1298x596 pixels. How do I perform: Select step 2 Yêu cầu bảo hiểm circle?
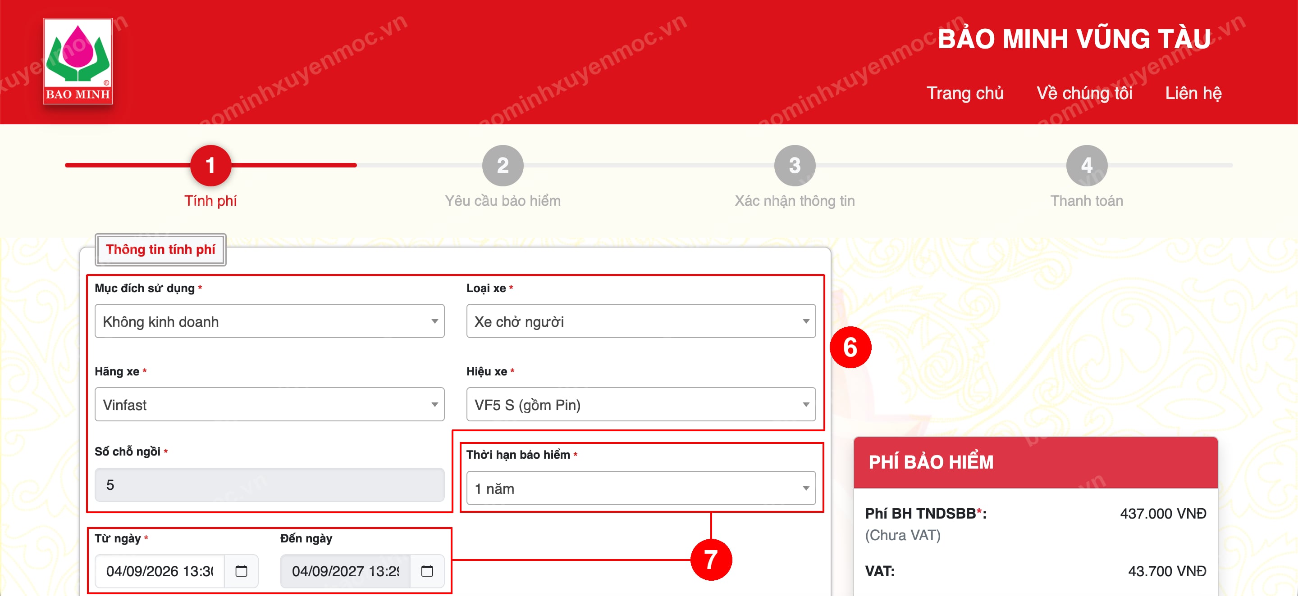(503, 165)
